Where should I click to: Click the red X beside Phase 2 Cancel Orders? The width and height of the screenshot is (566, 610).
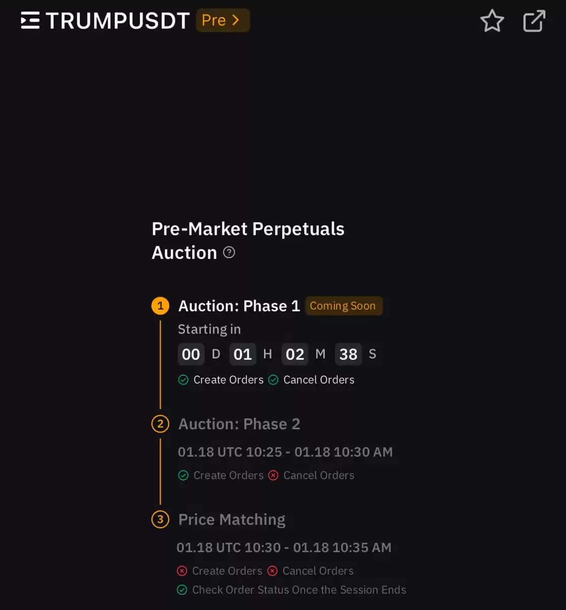pos(273,475)
